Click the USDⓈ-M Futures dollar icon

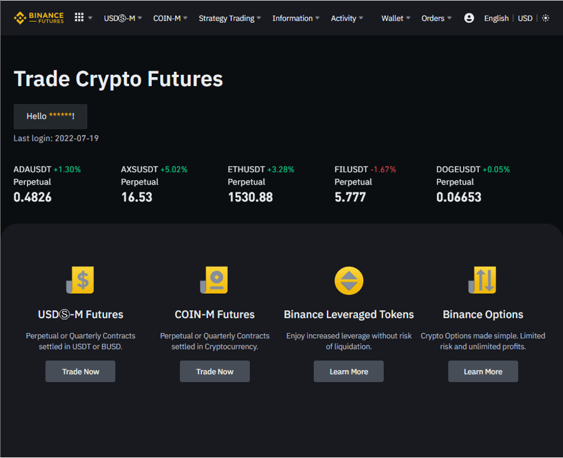81,280
